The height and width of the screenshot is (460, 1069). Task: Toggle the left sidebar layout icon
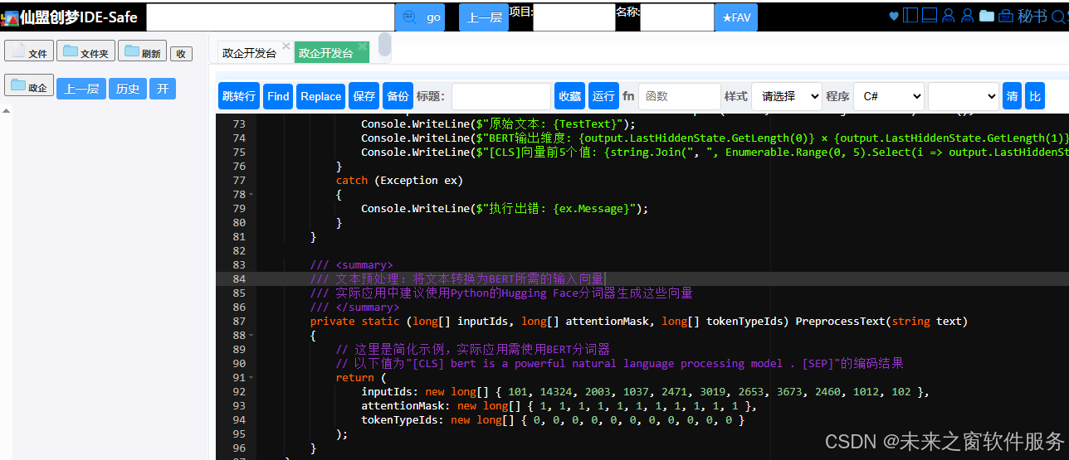point(910,16)
